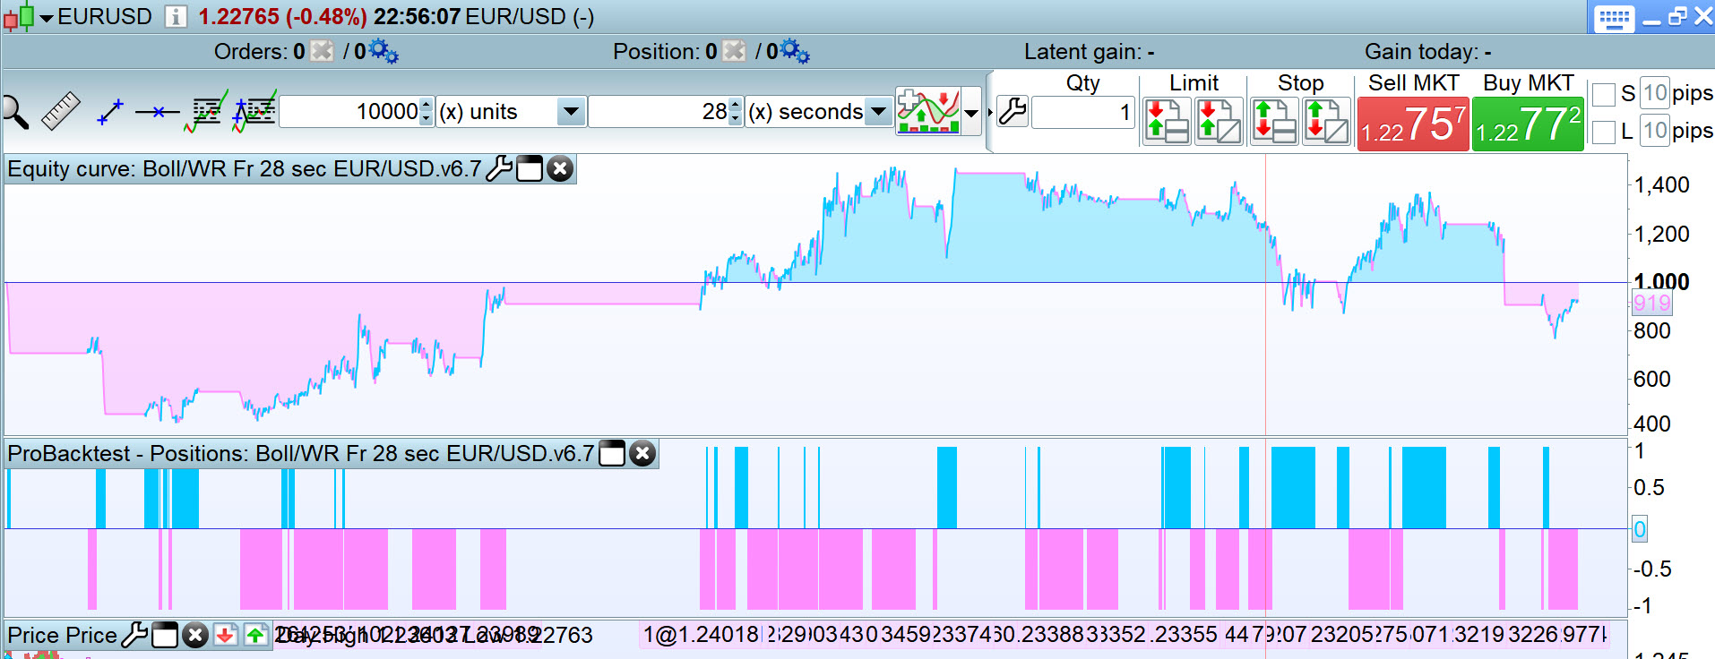The image size is (1715, 659).
Task: Close the ProBacktest Positions panel
Action: point(642,453)
